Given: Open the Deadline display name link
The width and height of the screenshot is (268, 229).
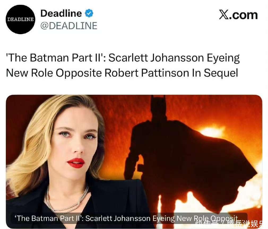Looking at the screenshot, I should (x=61, y=13).
